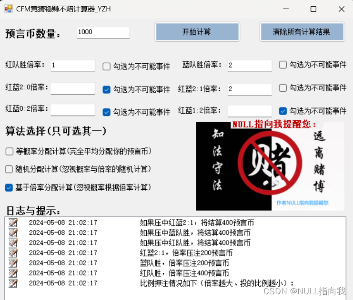Image resolution: width=353 pixels, height=300 pixels.
Task: Click the 日志与提示 heading label
Action: (x=33, y=211)
